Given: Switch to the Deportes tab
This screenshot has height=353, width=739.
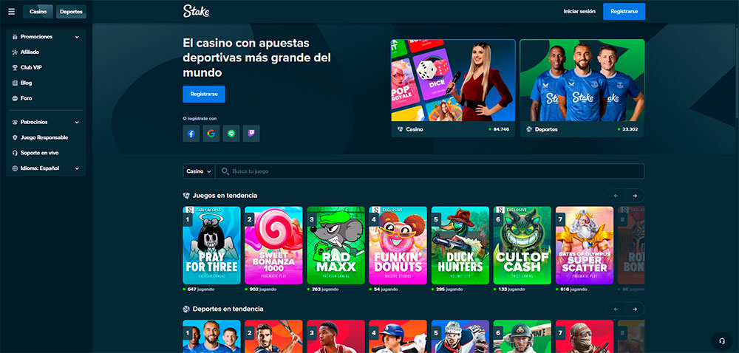Looking at the screenshot, I should (x=71, y=12).
